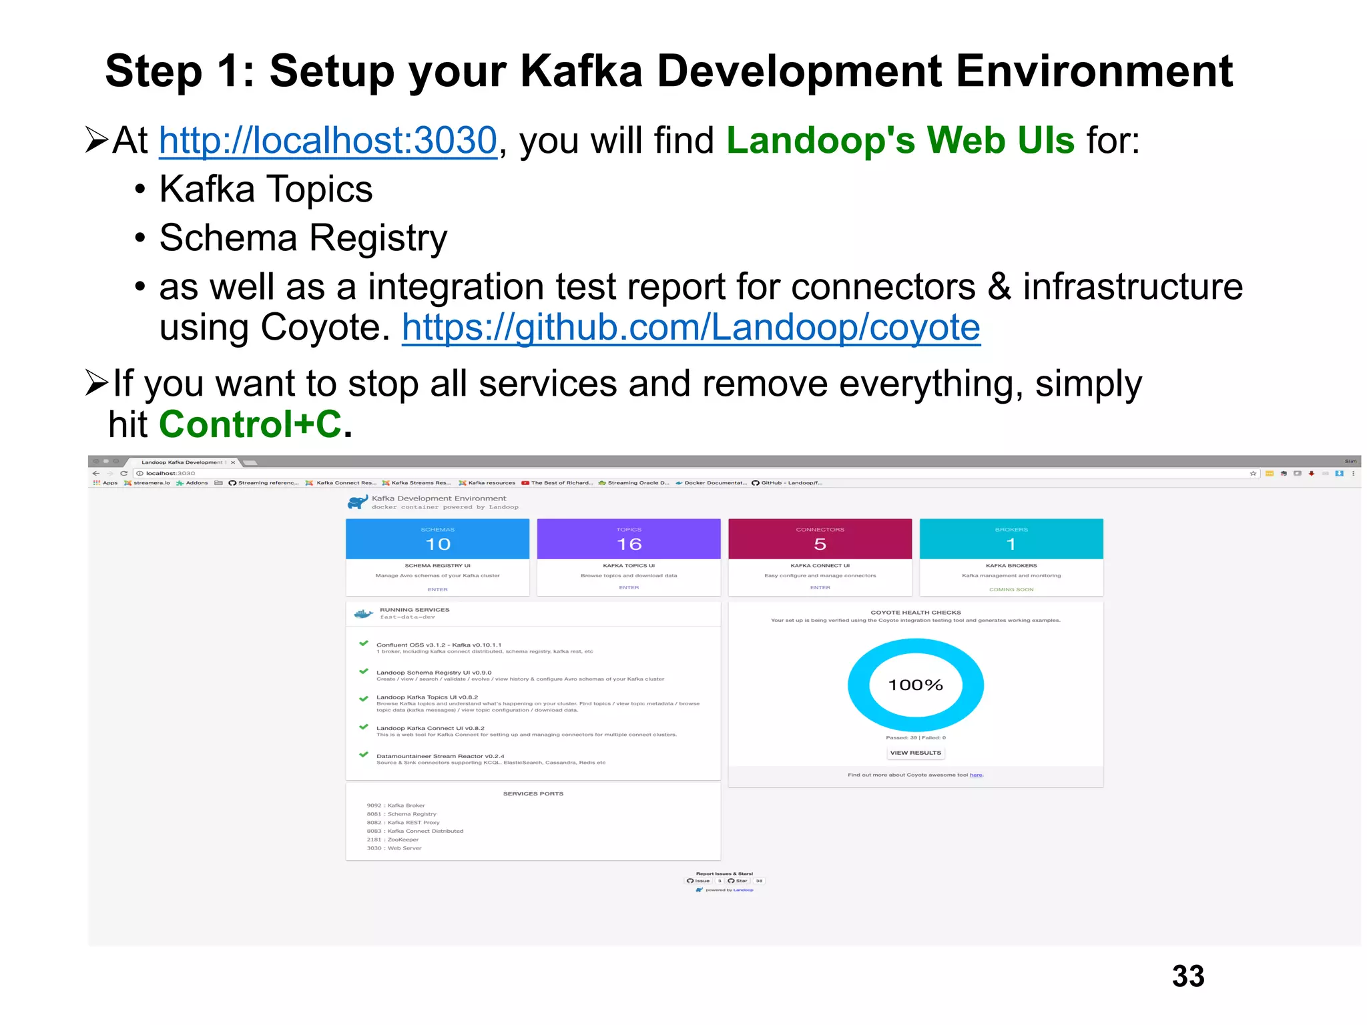Follow the 'here' link about the Coyote tool

tap(976, 775)
